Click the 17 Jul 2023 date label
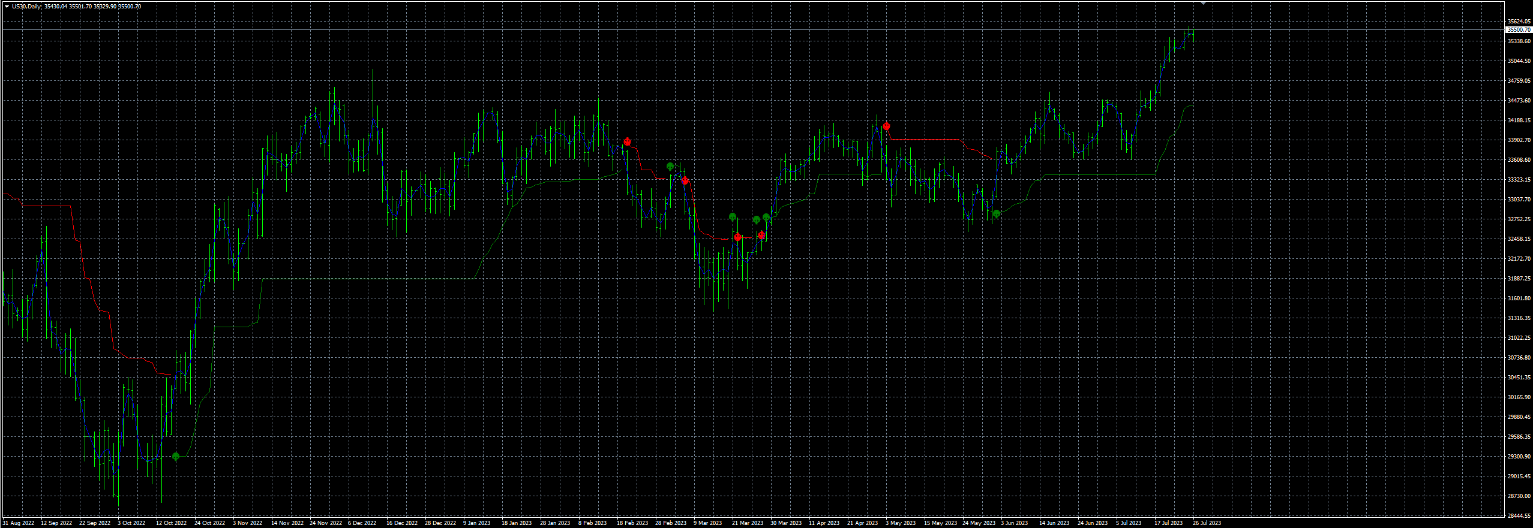 (1169, 523)
